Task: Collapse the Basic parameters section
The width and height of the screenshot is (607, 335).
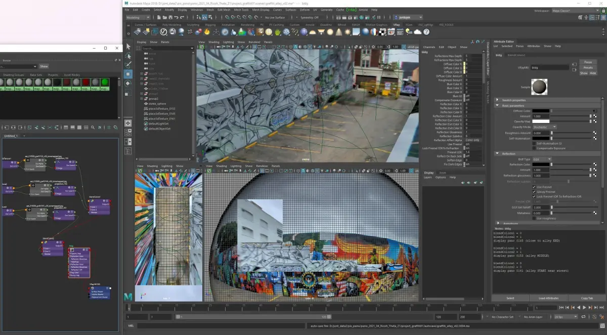Action: point(498,105)
